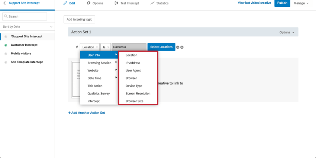Viewport: 316px width, 158px height.
Task: Open *Support Site Intercept in list
Action: 28,36
